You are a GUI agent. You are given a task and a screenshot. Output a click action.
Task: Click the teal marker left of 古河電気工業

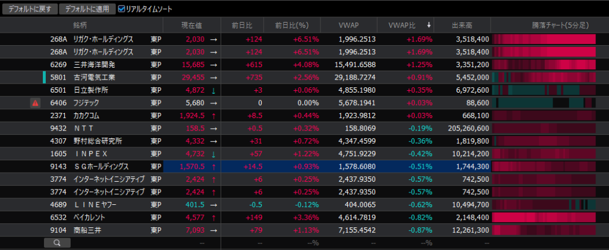[45, 77]
